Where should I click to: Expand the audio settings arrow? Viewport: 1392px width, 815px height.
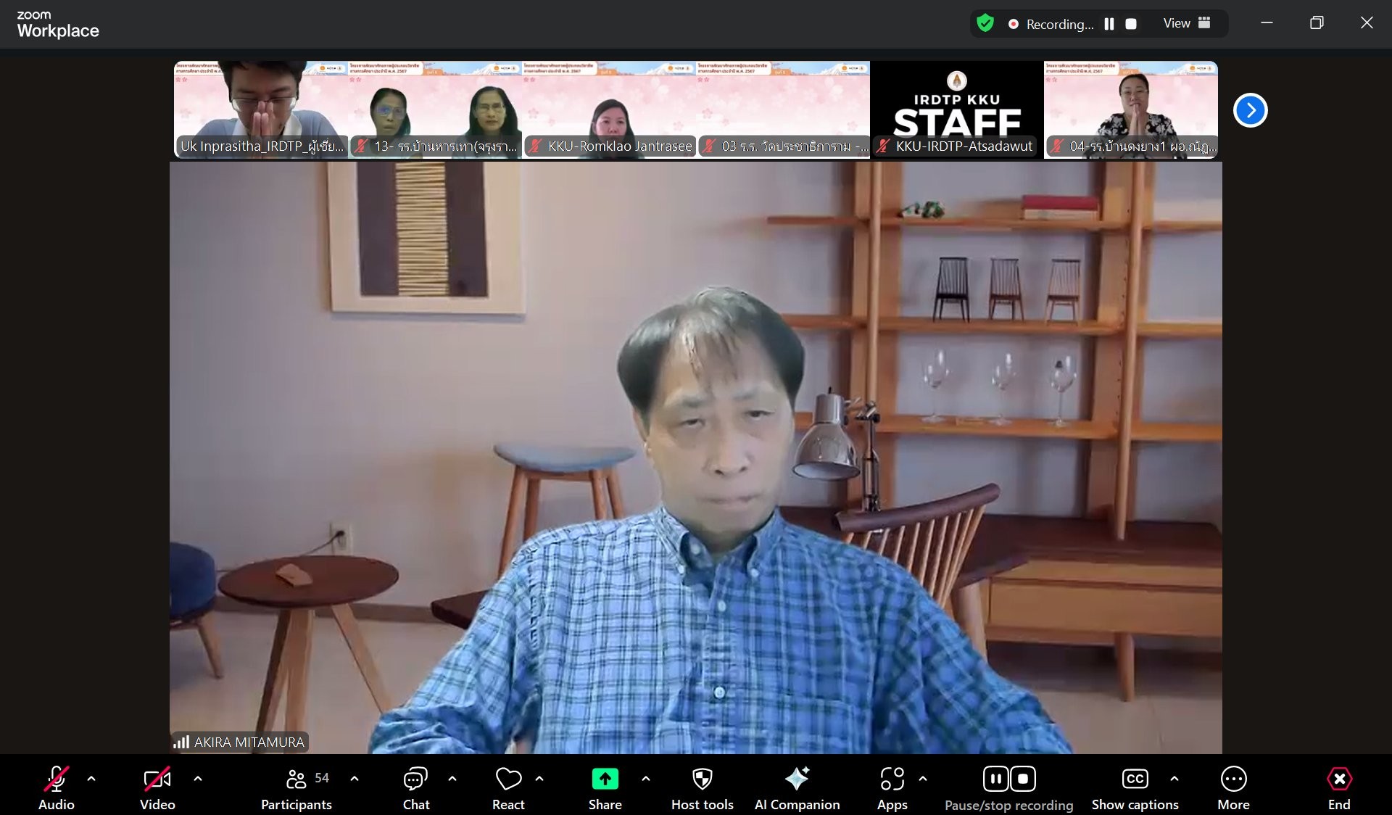pos(91,779)
